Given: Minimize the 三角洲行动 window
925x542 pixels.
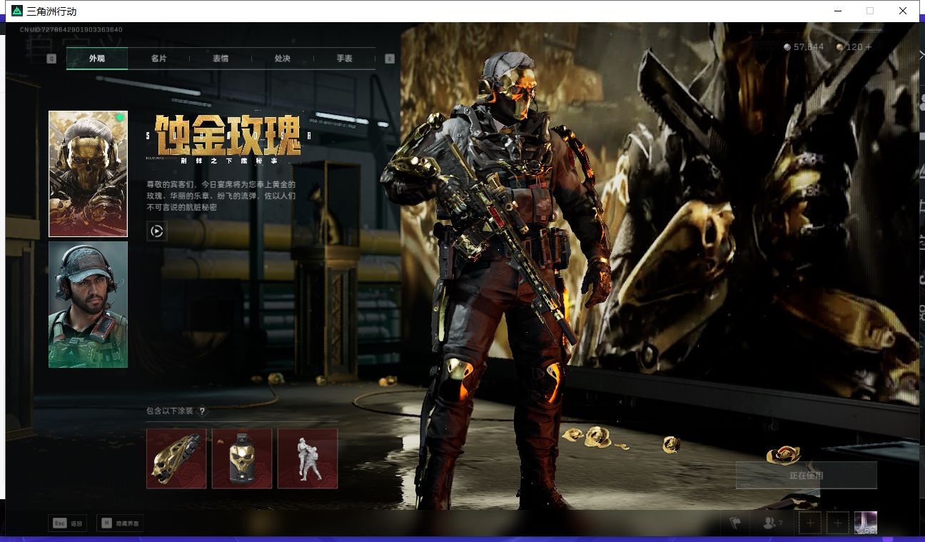Looking at the screenshot, I should 837,11.
